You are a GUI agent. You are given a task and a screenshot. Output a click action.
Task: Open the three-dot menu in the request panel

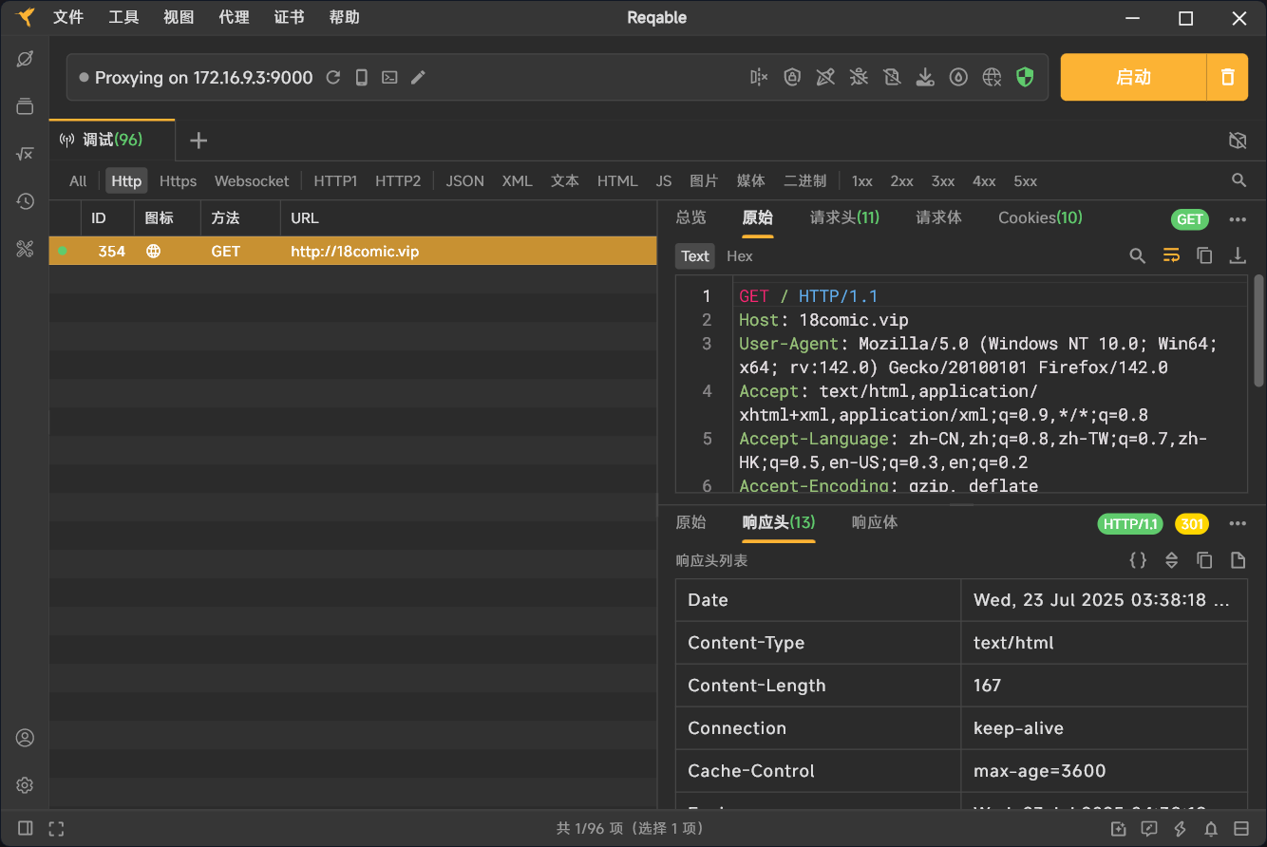1238,219
